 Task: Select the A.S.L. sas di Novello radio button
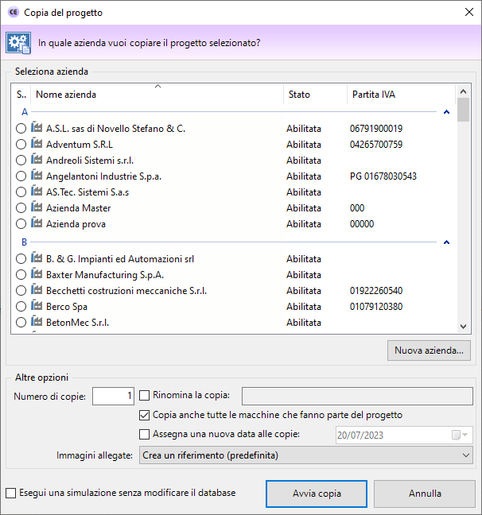click(21, 129)
